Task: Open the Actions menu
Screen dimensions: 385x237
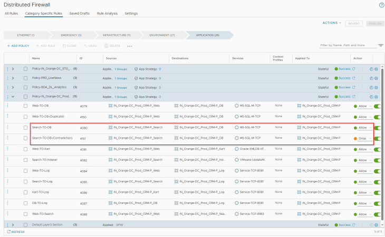Action: pyautogui.click(x=332, y=23)
